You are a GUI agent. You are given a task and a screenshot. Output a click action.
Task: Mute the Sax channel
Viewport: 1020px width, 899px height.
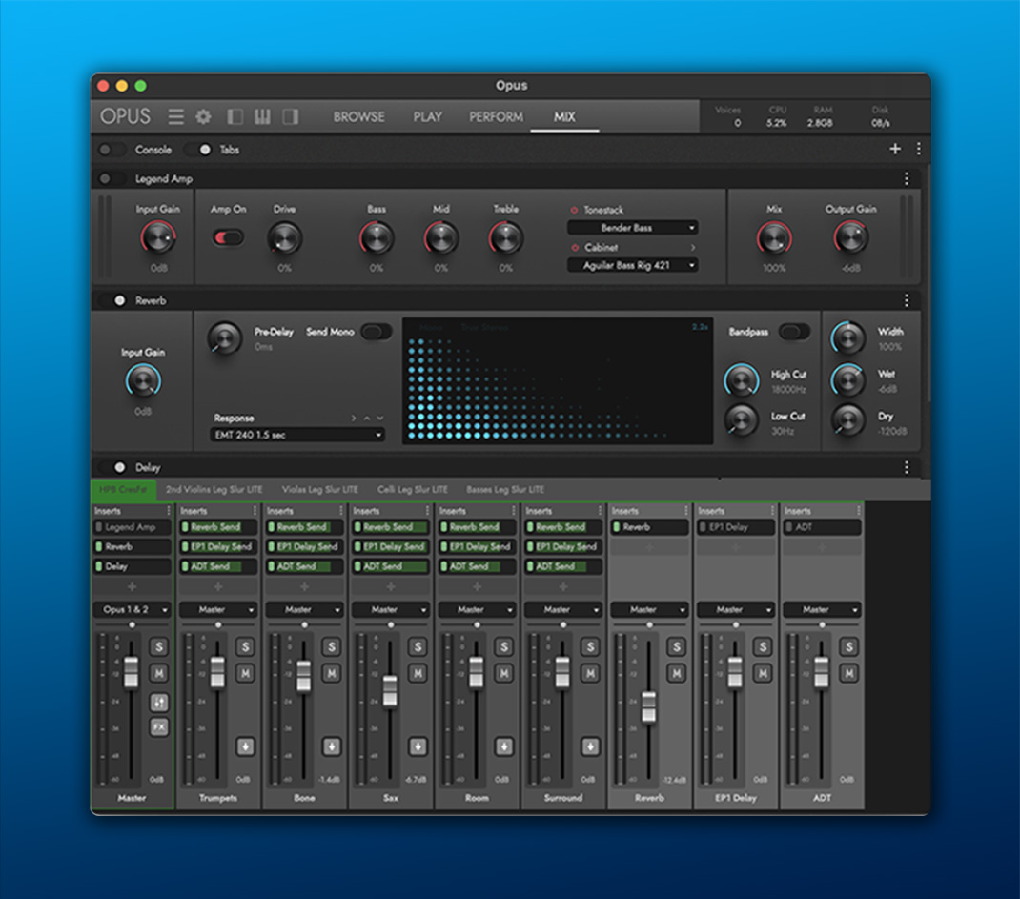pyautogui.click(x=418, y=673)
